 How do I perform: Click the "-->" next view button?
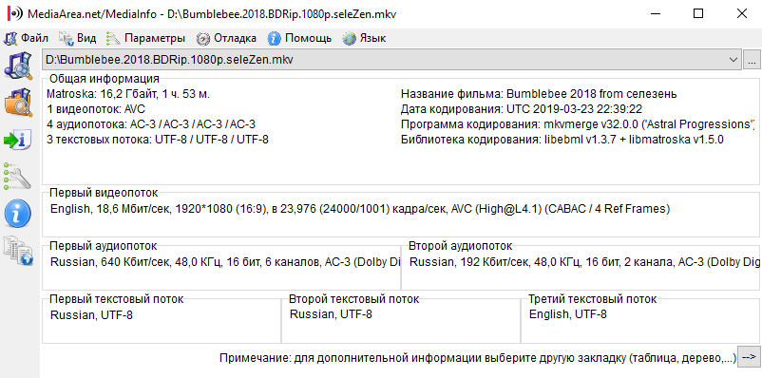click(x=748, y=357)
